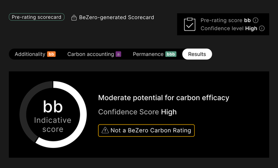Click the Not a BeZero Carbon Rating badge

[146, 130]
